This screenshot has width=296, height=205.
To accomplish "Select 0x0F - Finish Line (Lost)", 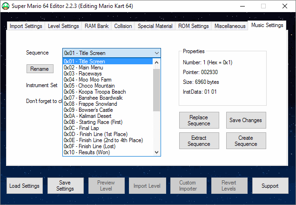I will pos(108,146).
